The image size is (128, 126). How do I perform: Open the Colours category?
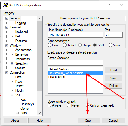click(x=20, y=68)
